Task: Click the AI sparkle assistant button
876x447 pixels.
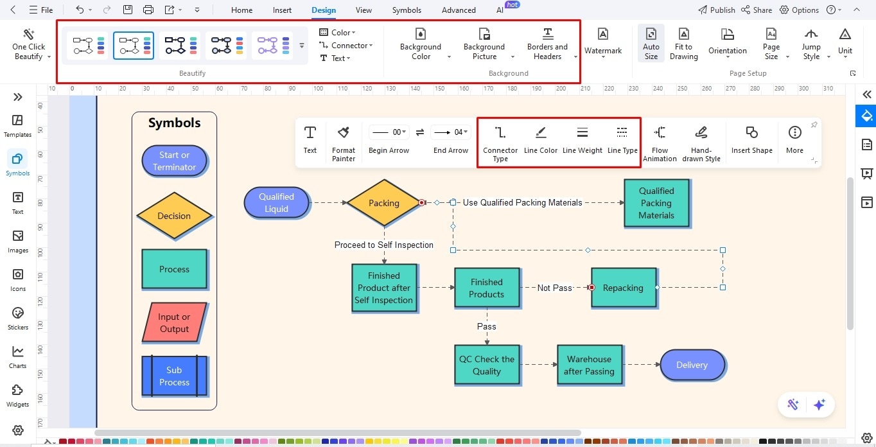Action: click(819, 404)
